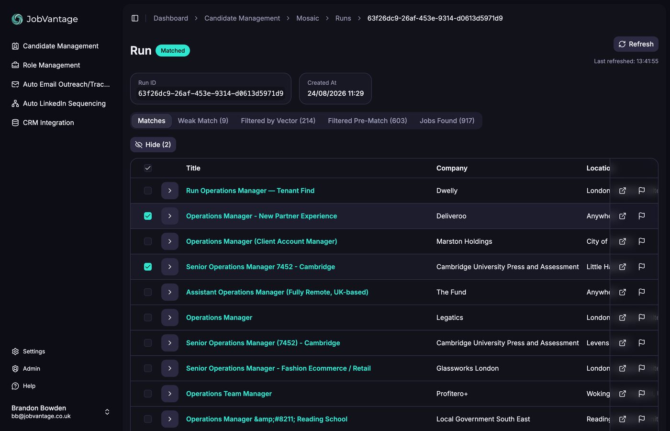Expand the Legatics row details
Image resolution: width=670 pixels, height=431 pixels.
(x=170, y=318)
